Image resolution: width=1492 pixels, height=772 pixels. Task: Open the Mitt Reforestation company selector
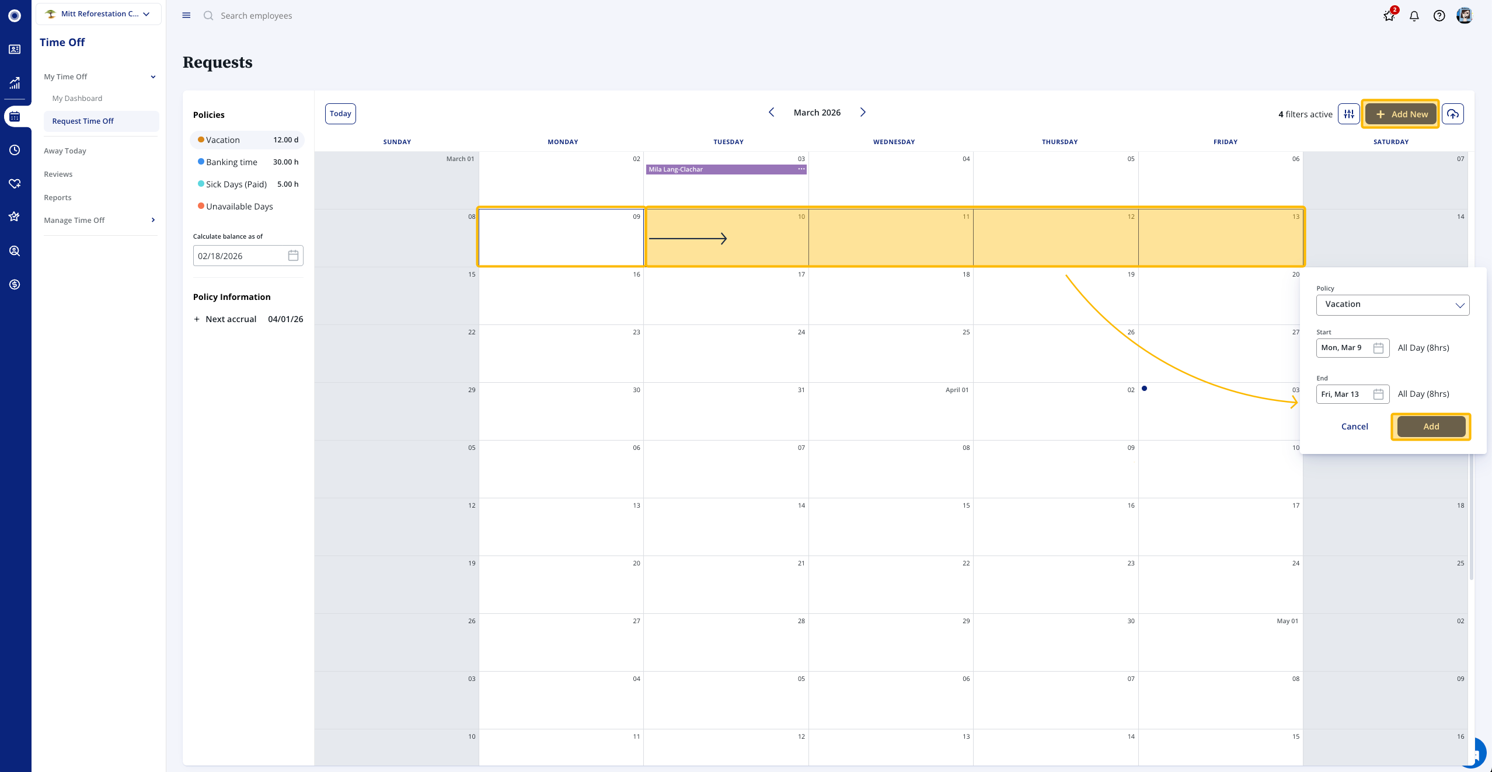point(99,14)
